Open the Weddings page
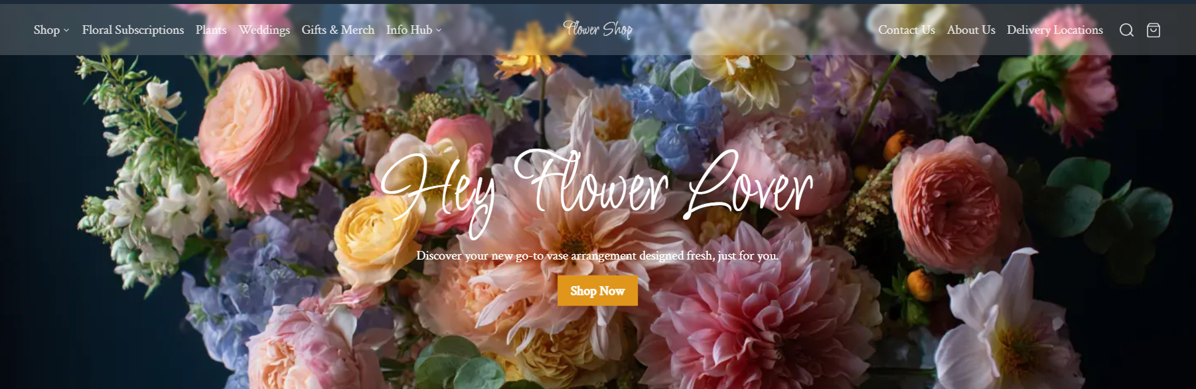This screenshot has height=389, width=1196. coord(264,30)
